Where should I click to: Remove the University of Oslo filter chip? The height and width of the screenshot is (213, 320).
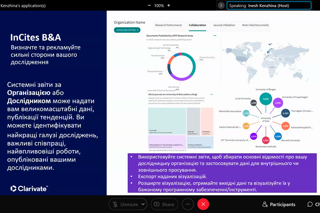(138, 30)
